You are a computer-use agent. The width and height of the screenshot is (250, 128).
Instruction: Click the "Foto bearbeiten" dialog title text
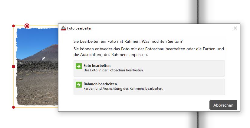[80, 28]
